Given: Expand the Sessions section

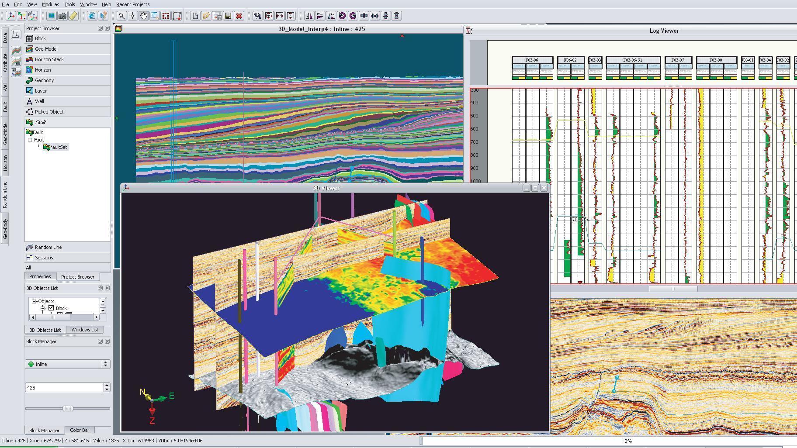Looking at the screenshot, I should (x=67, y=258).
